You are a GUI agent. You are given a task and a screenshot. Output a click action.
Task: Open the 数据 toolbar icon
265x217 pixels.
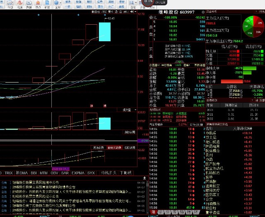pyautogui.click(x=29, y=5)
